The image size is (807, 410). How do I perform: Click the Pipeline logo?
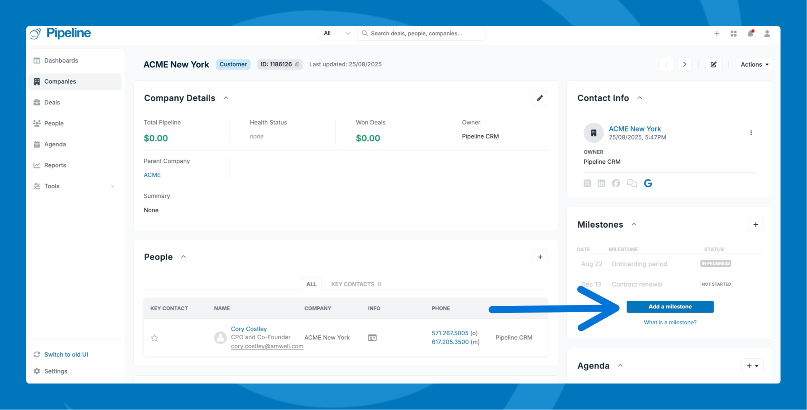click(61, 33)
